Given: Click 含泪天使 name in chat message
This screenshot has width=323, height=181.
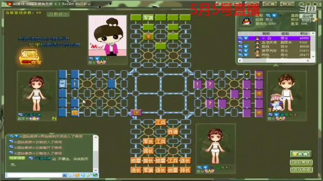Looking at the screenshot, I should [x=43, y=159].
